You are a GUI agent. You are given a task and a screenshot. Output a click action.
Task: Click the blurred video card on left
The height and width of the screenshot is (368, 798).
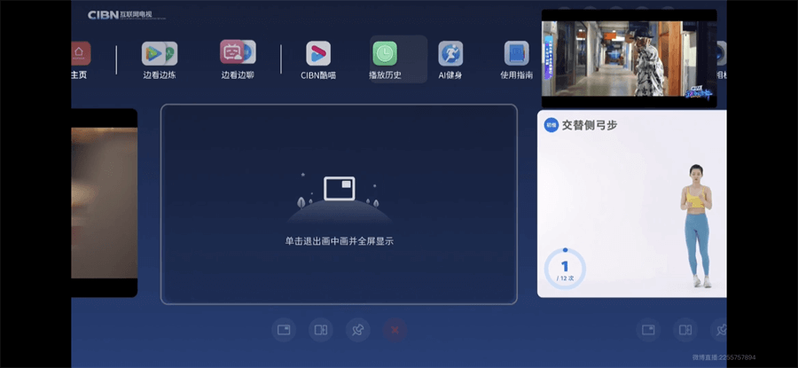(x=104, y=202)
